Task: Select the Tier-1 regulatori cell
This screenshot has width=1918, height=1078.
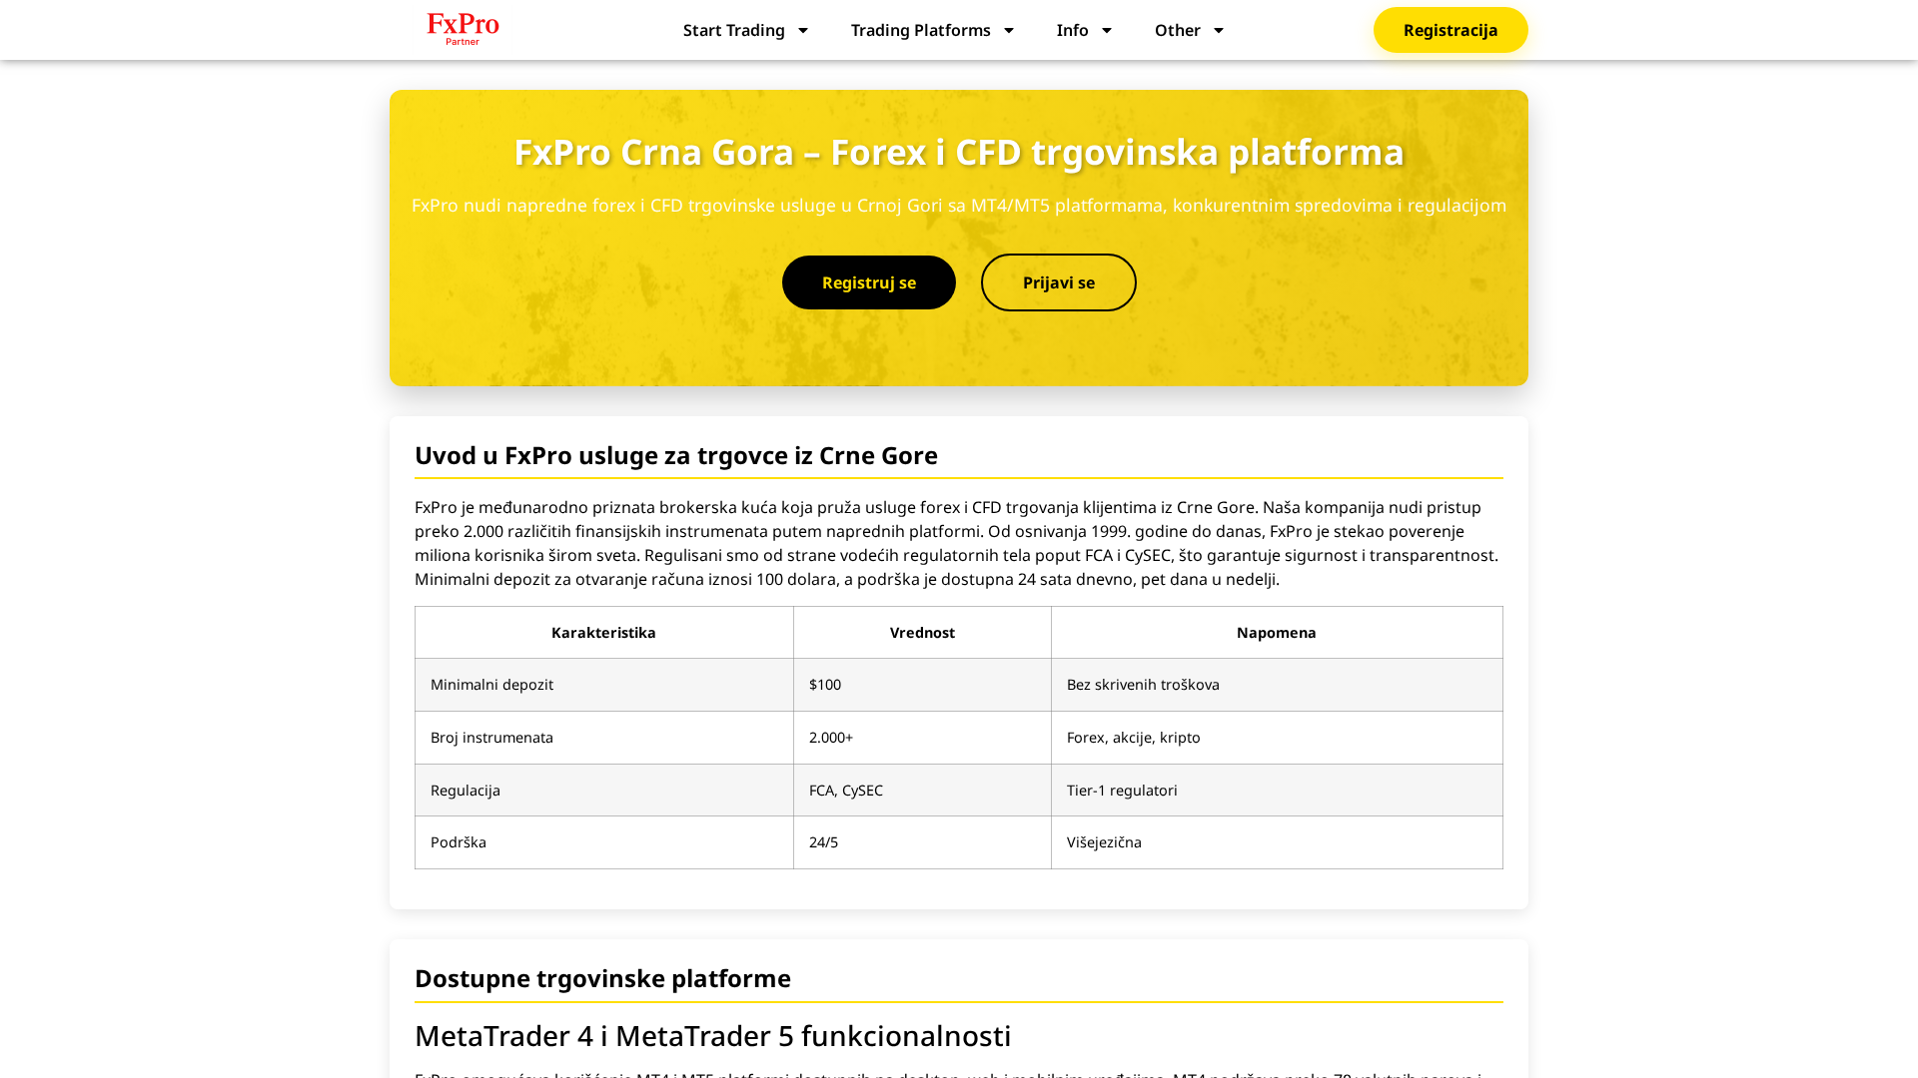Action: coord(1277,791)
